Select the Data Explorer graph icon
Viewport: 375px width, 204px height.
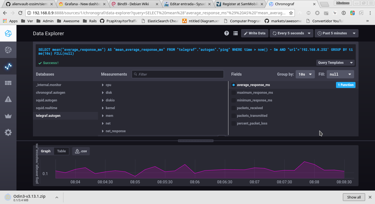(x=8, y=66)
